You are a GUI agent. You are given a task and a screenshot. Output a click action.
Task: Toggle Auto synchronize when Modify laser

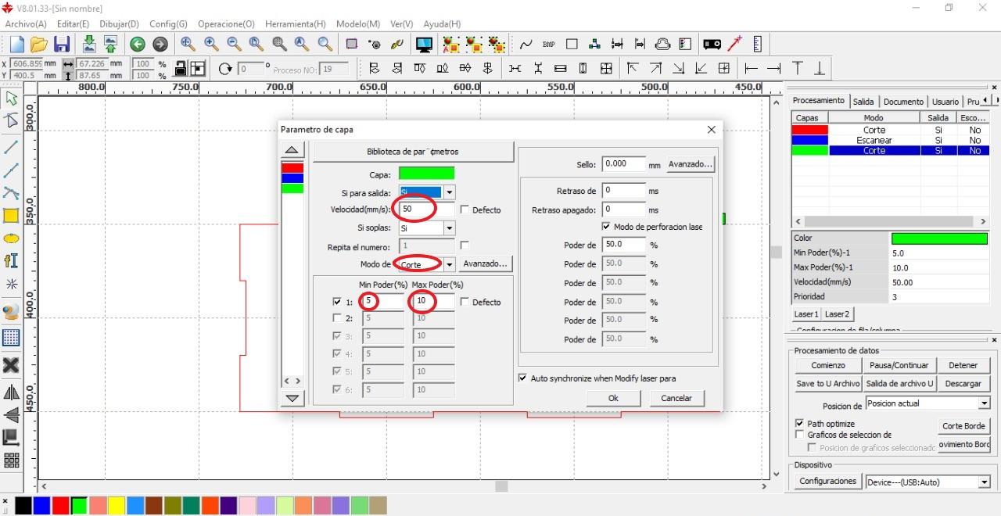(522, 378)
